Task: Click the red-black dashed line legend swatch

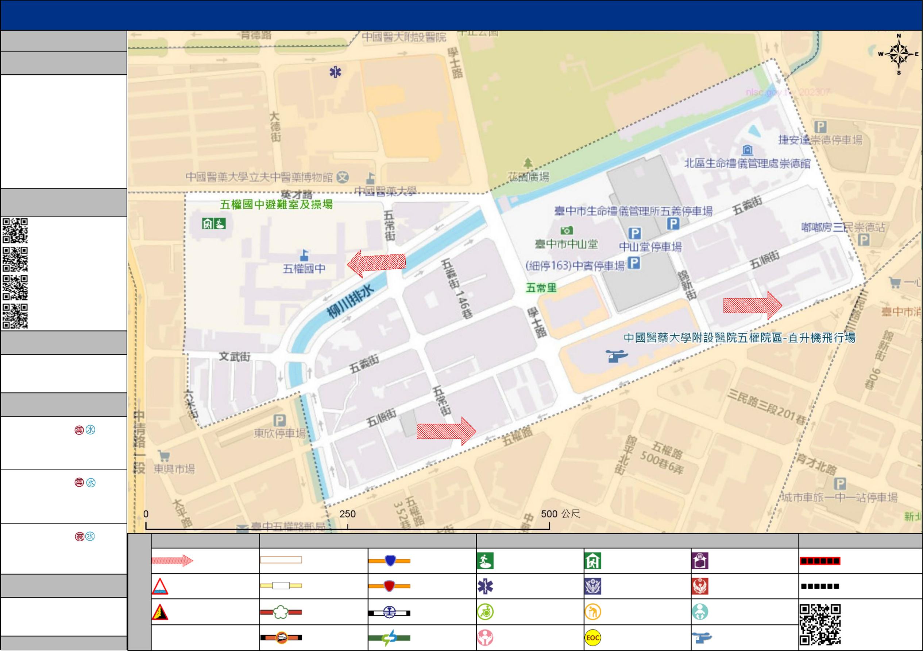Action: (820, 561)
